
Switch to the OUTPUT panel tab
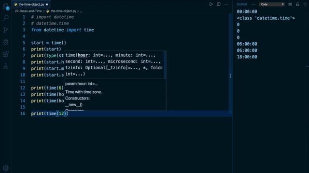[242, 4]
